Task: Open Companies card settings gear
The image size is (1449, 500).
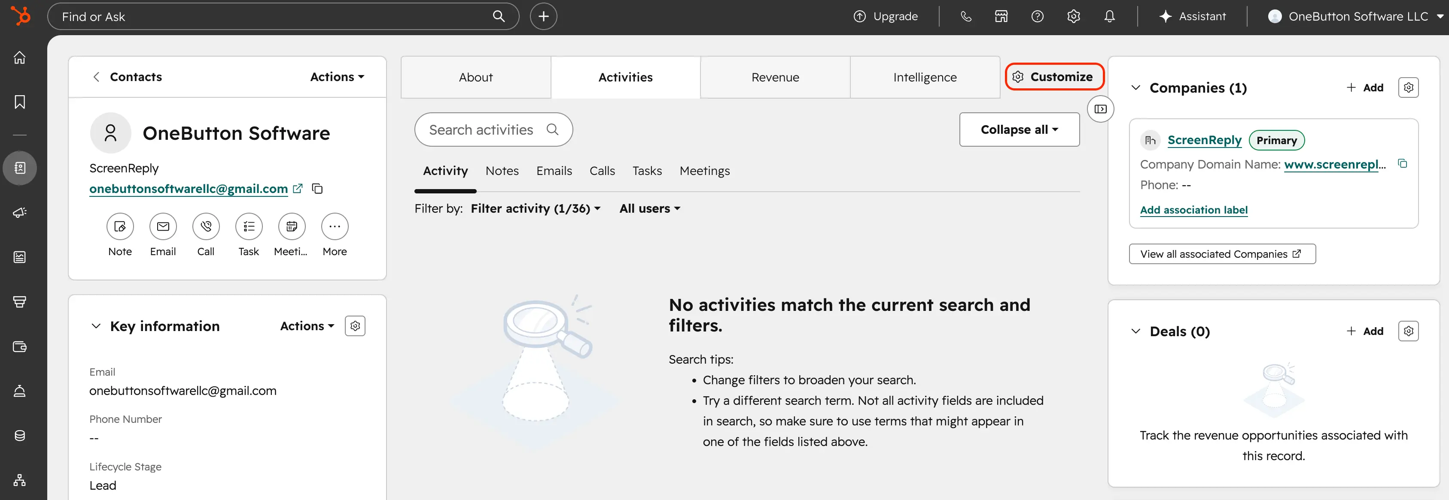Action: pyautogui.click(x=1409, y=87)
